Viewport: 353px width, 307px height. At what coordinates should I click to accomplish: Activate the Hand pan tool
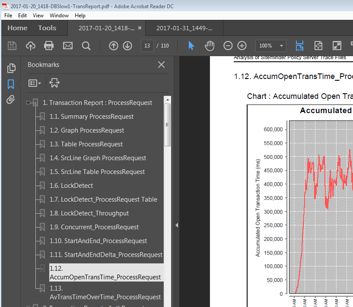coord(210,46)
